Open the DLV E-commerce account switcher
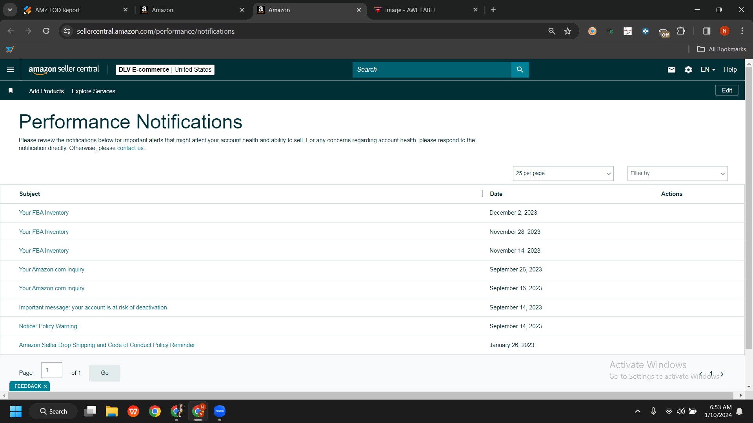Image resolution: width=753 pixels, height=423 pixels. tap(165, 70)
